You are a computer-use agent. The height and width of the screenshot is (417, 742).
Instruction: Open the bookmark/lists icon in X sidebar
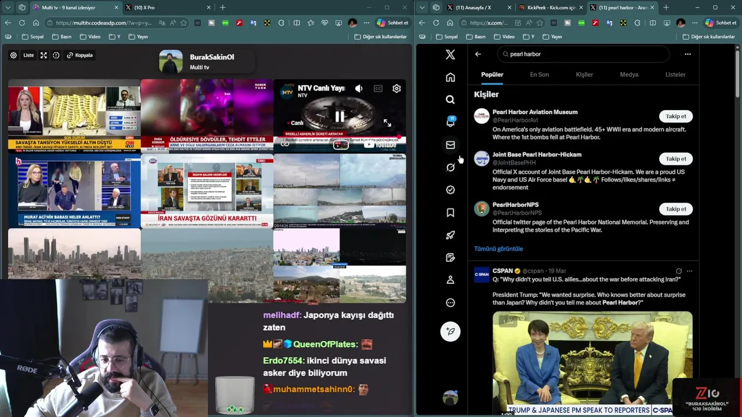coord(450,258)
